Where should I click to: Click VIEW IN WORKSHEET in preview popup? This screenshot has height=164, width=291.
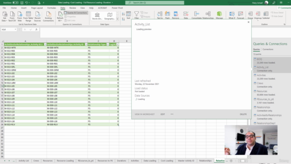point(145,114)
